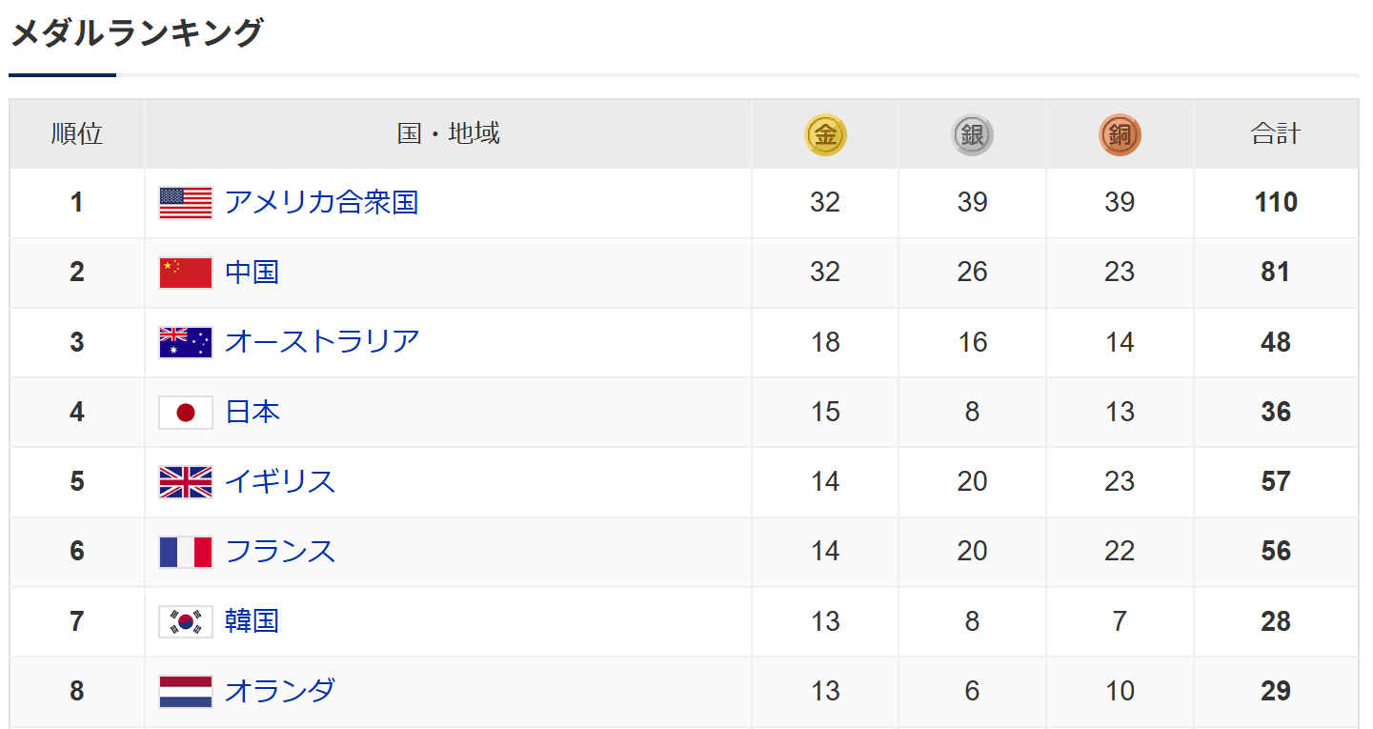
Task: Open the アメリカ合衆国 country link
Action: 321,202
